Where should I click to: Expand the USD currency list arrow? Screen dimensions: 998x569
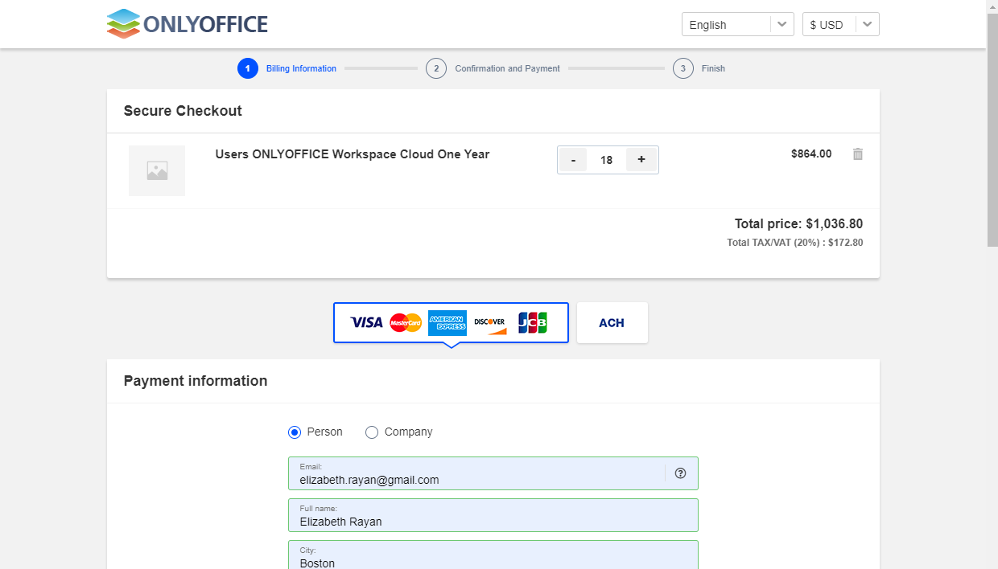(868, 24)
